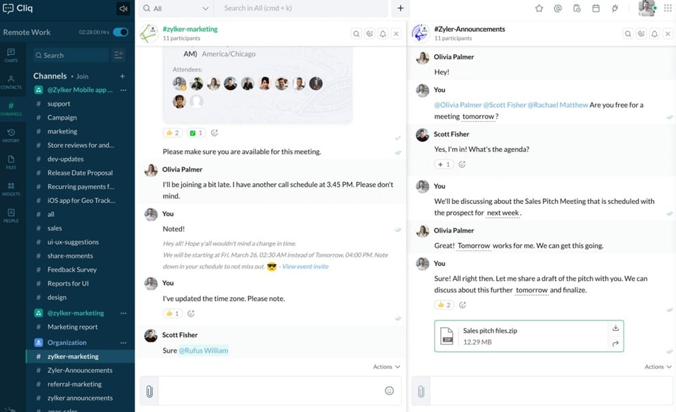
Task: Open the Files sidebar section
Action: pos(11,162)
